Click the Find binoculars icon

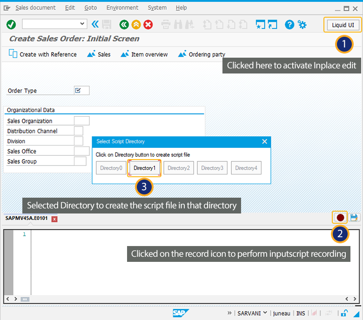tap(178, 24)
